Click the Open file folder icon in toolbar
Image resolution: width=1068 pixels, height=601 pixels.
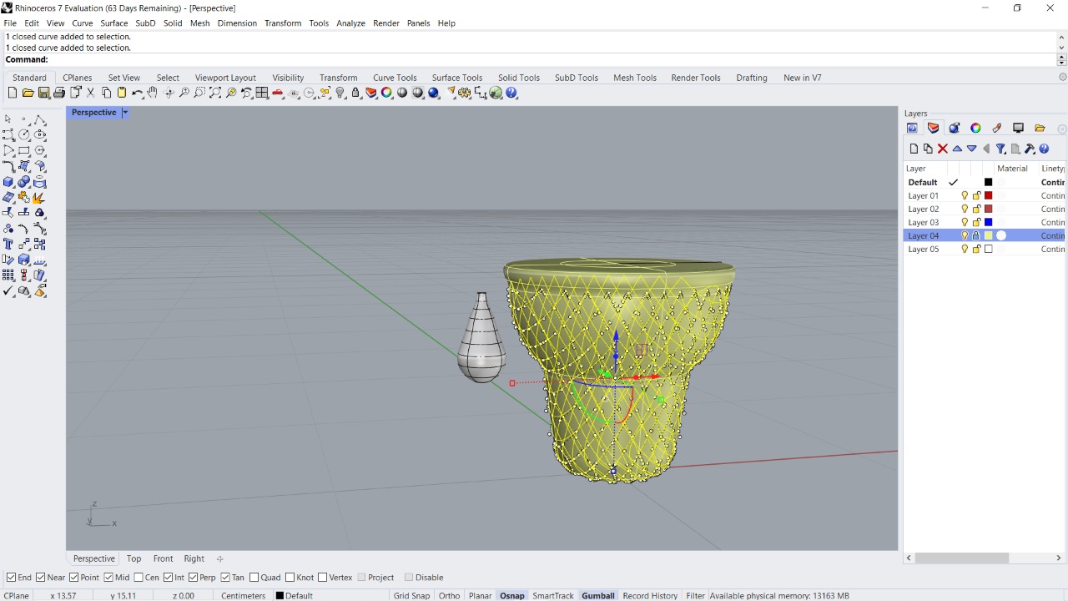tap(28, 93)
